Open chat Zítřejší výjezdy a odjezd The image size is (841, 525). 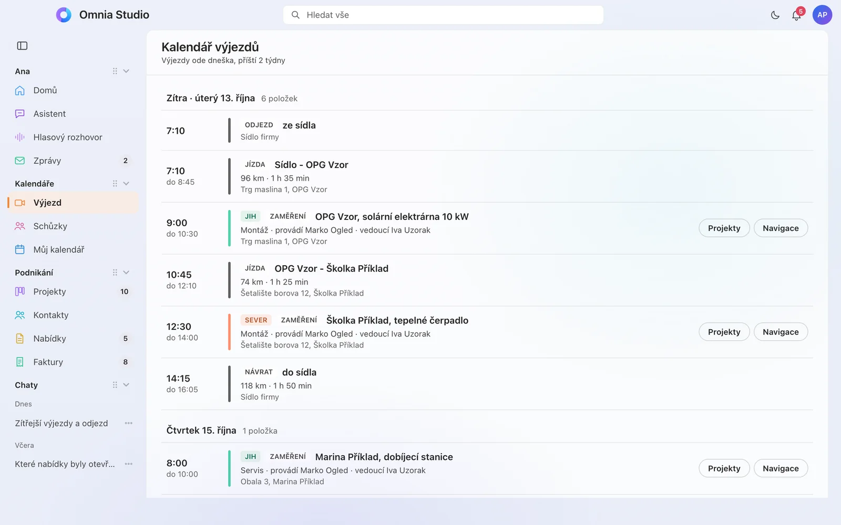(x=61, y=423)
